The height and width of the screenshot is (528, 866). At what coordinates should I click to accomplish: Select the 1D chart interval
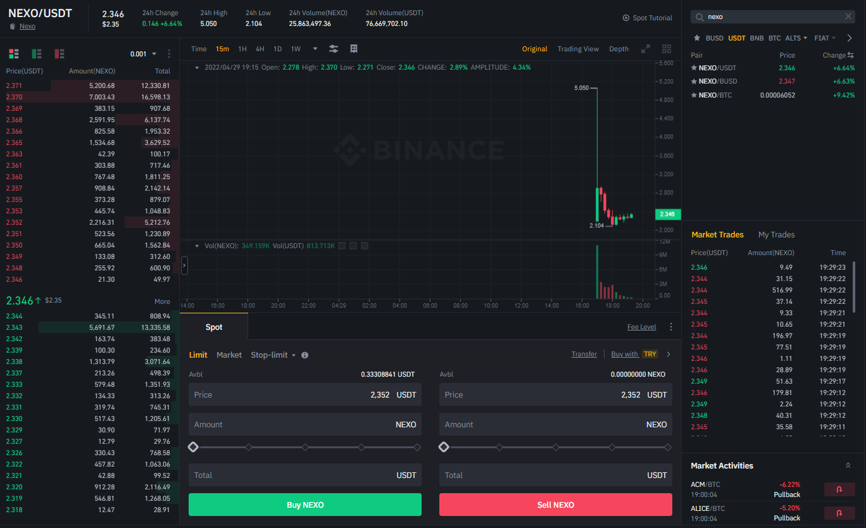coord(277,49)
